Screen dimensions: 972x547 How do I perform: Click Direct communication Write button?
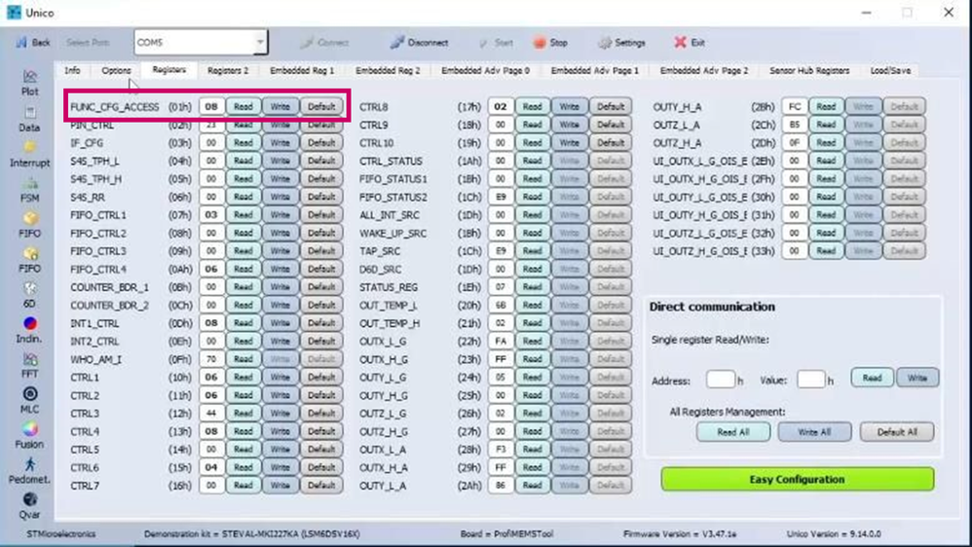pyautogui.click(x=916, y=378)
